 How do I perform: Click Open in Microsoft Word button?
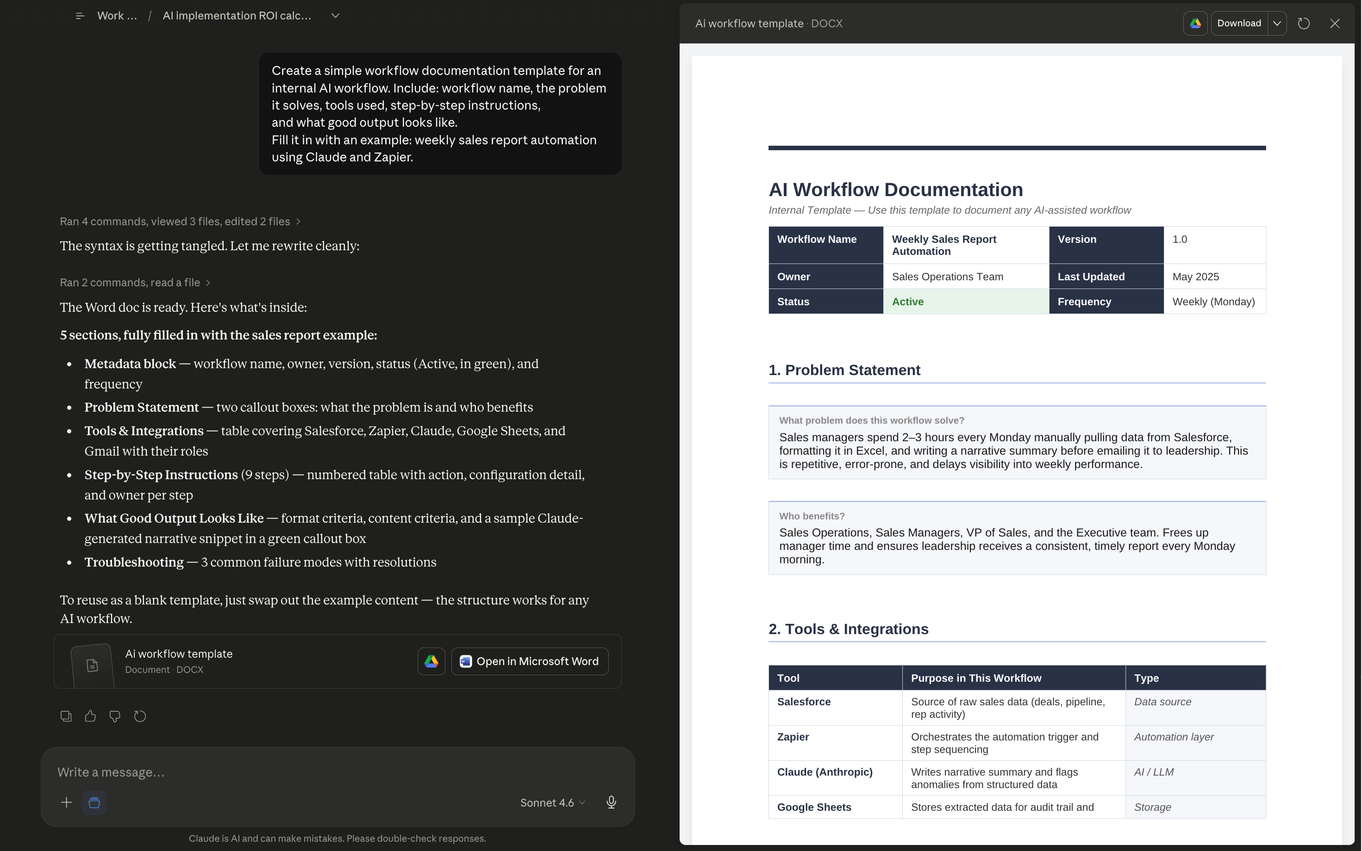pyautogui.click(x=530, y=661)
